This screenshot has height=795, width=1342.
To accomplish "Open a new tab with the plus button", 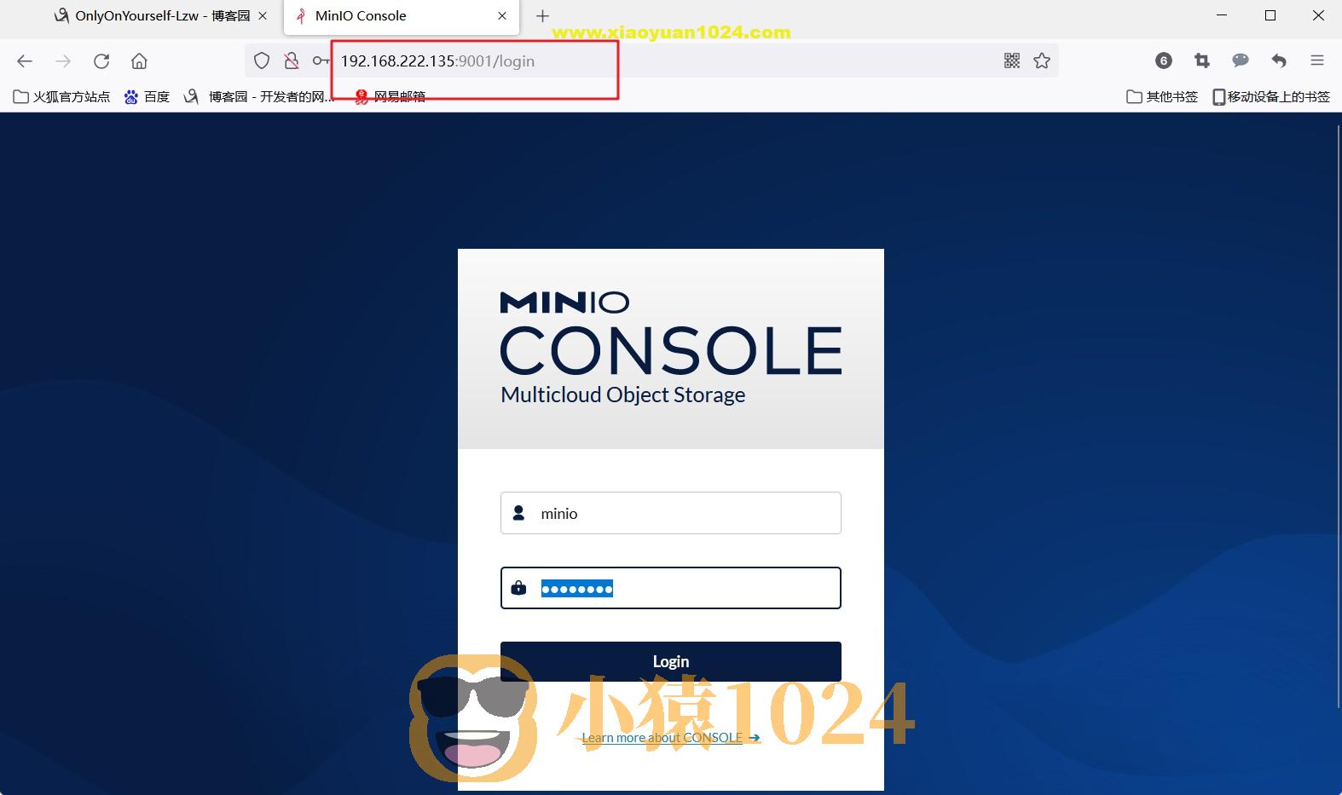I will click(542, 15).
